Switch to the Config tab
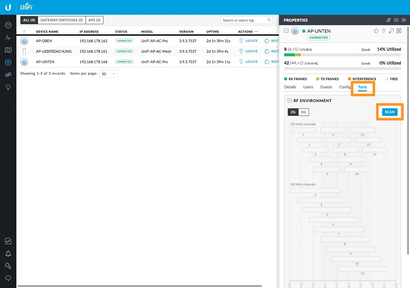 pos(345,87)
